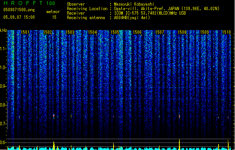The image size is (235, 150).
Task: Click the 1.0 kHz axis label
Action: (3, 67)
